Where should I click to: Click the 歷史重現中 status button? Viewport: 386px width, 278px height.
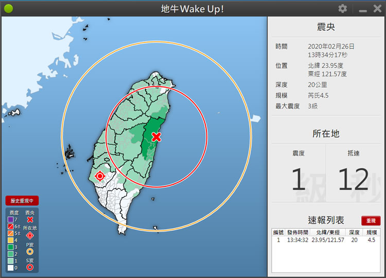22,201
